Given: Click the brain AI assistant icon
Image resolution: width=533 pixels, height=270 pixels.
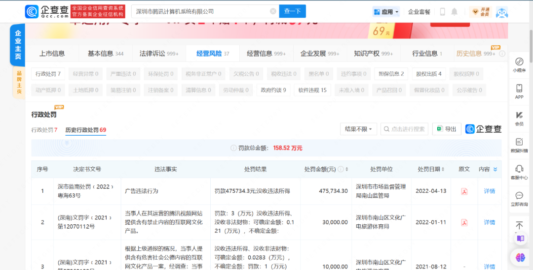Looking at the screenshot, I should pos(520,258).
